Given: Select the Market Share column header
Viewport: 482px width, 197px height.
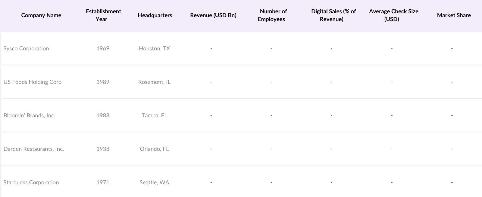Looking at the screenshot, I should 453,15.
